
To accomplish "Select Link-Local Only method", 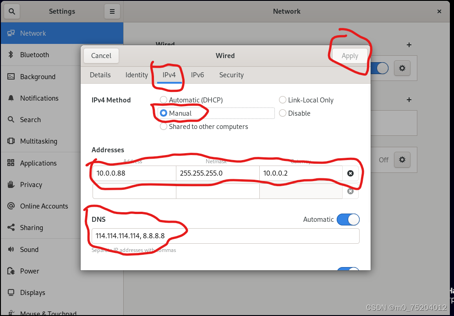I will click(283, 100).
